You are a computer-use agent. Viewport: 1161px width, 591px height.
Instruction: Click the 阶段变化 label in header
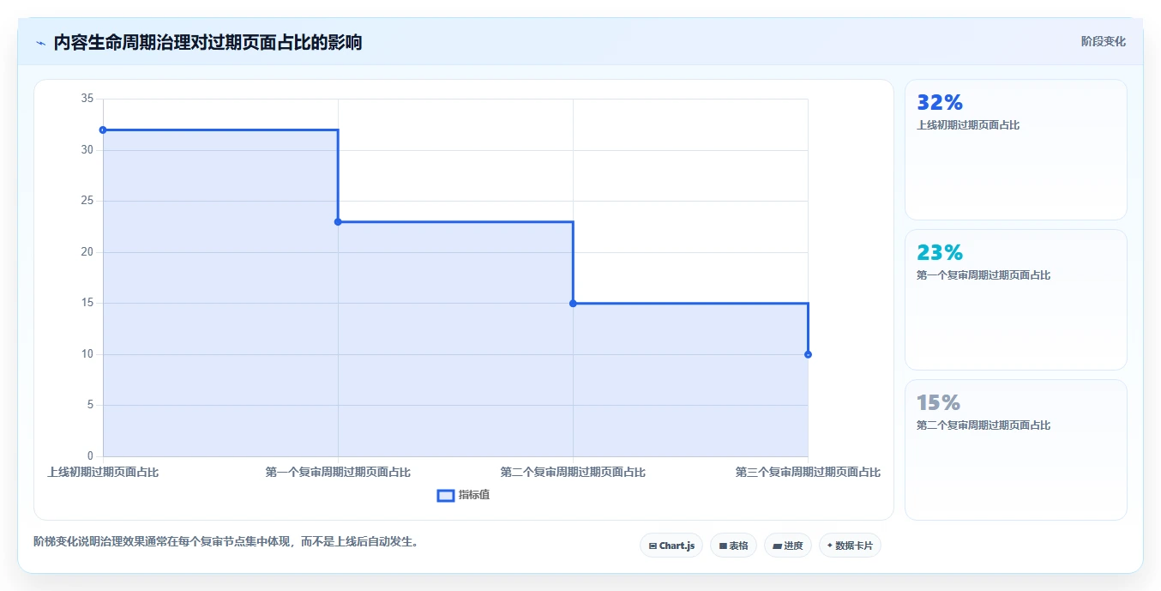1103,41
